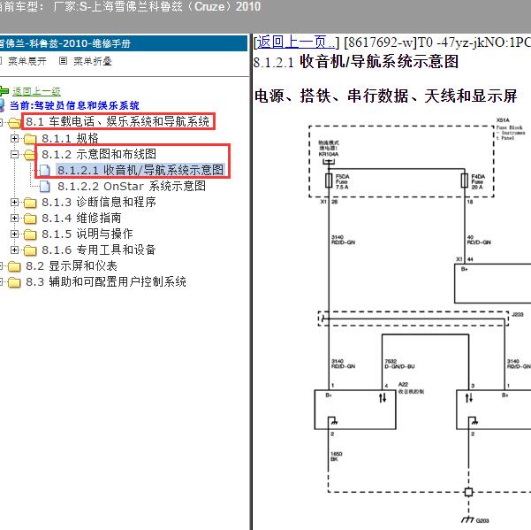The width and height of the screenshot is (531, 530).
Task: Click folder icon for 8.1.6 专用工具和设备
Action: tap(30, 250)
